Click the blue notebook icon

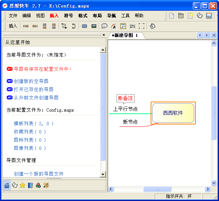click(x=30, y=185)
